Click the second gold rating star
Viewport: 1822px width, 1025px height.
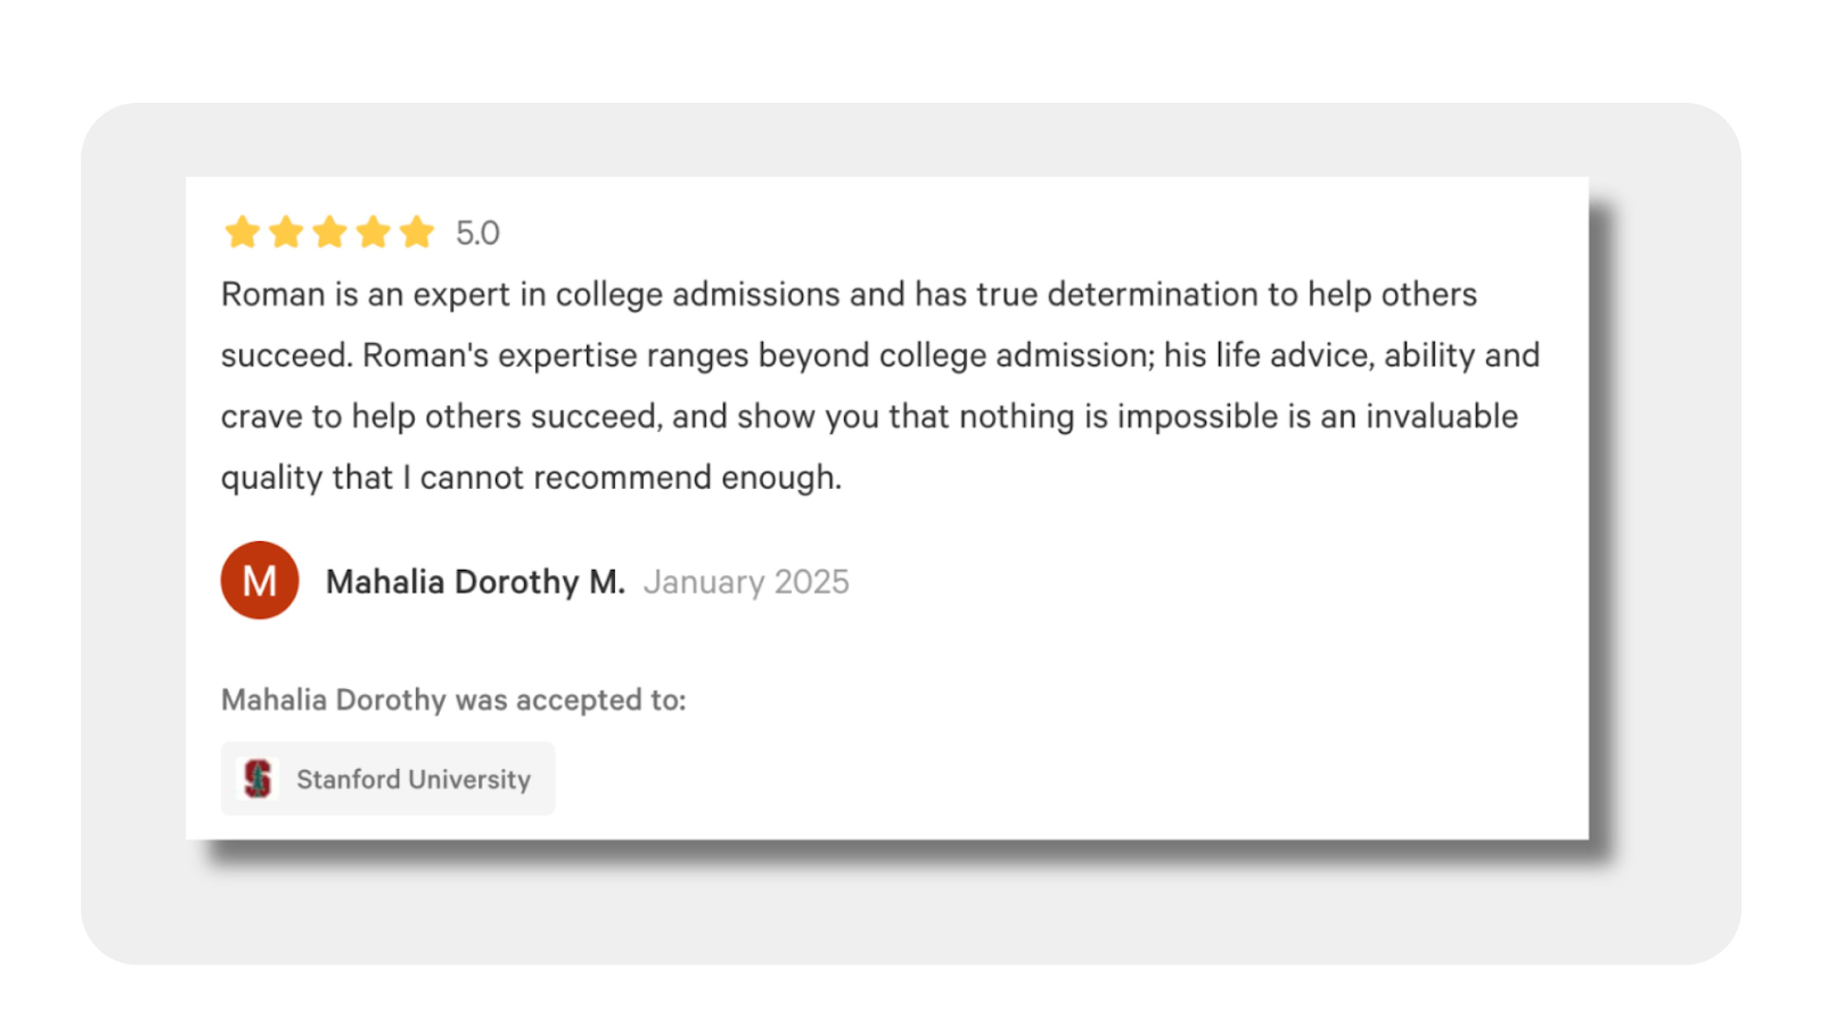286,232
